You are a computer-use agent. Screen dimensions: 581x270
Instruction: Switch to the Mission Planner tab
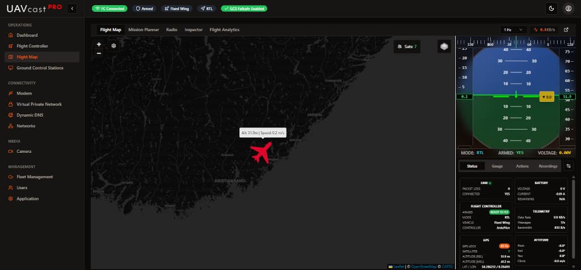tap(144, 29)
